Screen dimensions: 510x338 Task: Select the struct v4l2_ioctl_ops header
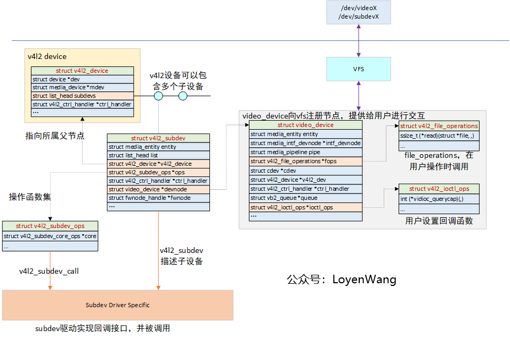(438, 188)
